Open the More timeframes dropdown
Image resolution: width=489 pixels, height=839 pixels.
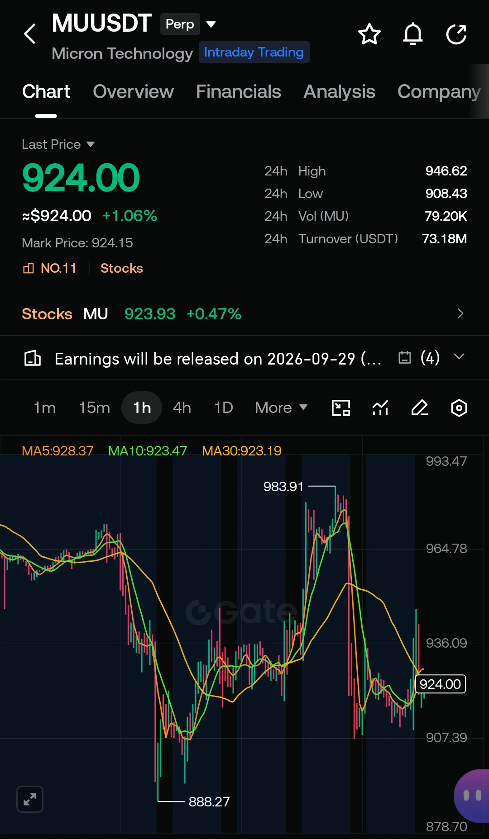coord(281,408)
